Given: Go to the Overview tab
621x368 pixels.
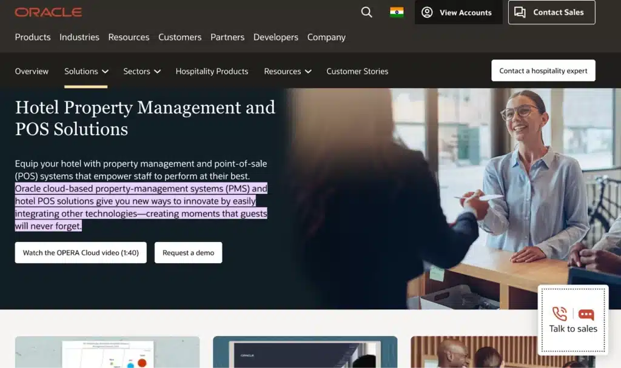Looking at the screenshot, I should pyautogui.click(x=32, y=72).
